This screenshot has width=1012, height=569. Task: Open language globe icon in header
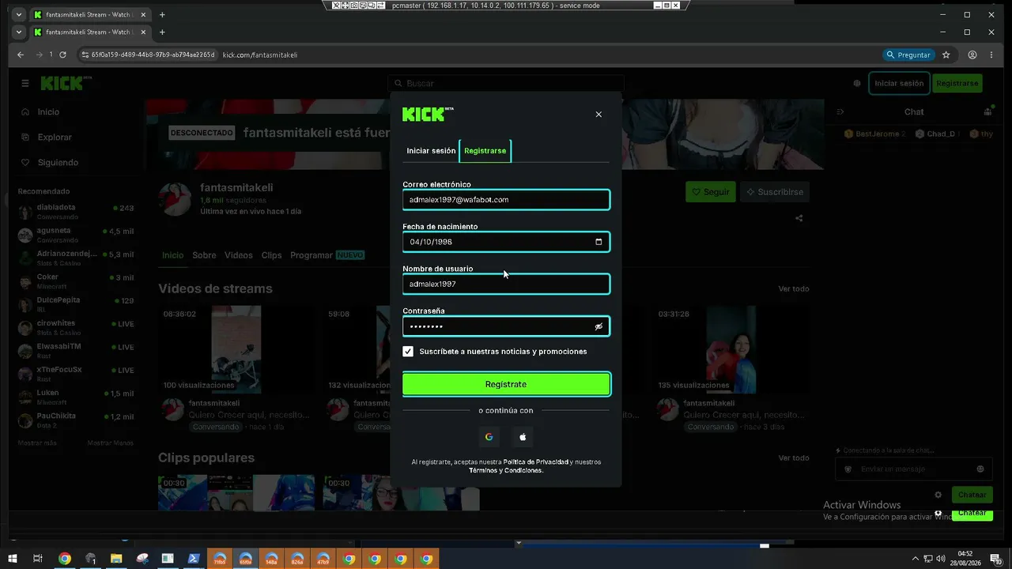[857, 83]
